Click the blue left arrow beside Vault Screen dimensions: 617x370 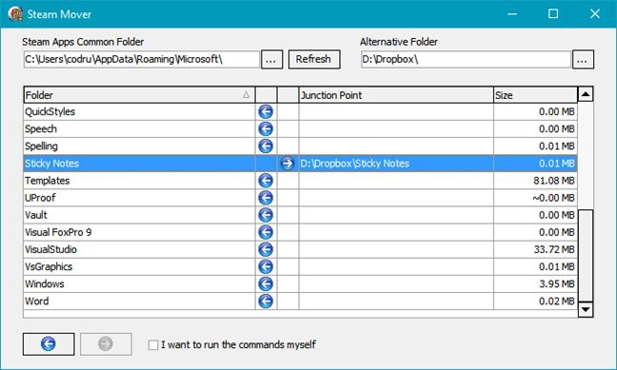click(266, 215)
